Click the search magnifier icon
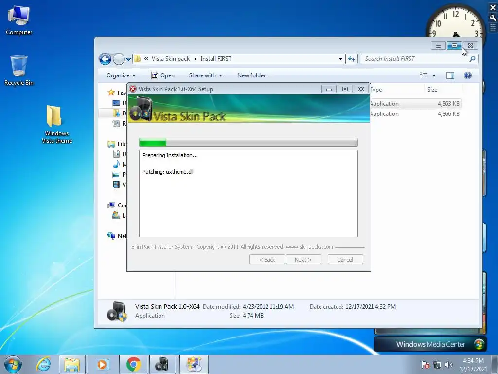This screenshot has height=374, width=498. [x=473, y=59]
